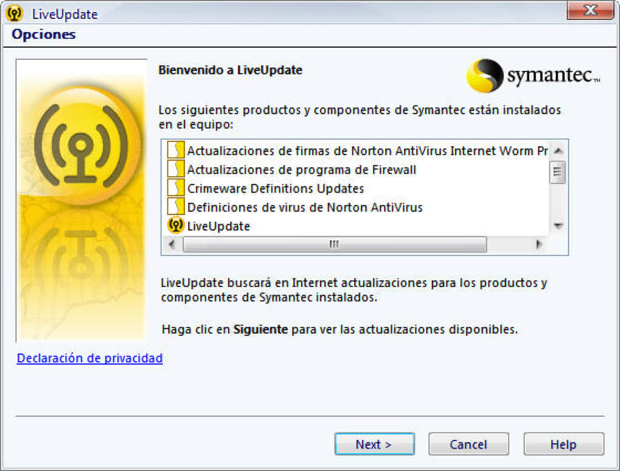This screenshot has width=620, height=471.
Task: Click the Opciones heading
Action: click(x=44, y=34)
